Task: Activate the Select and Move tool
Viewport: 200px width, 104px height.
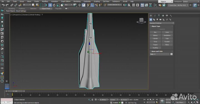Action: point(50,5)
